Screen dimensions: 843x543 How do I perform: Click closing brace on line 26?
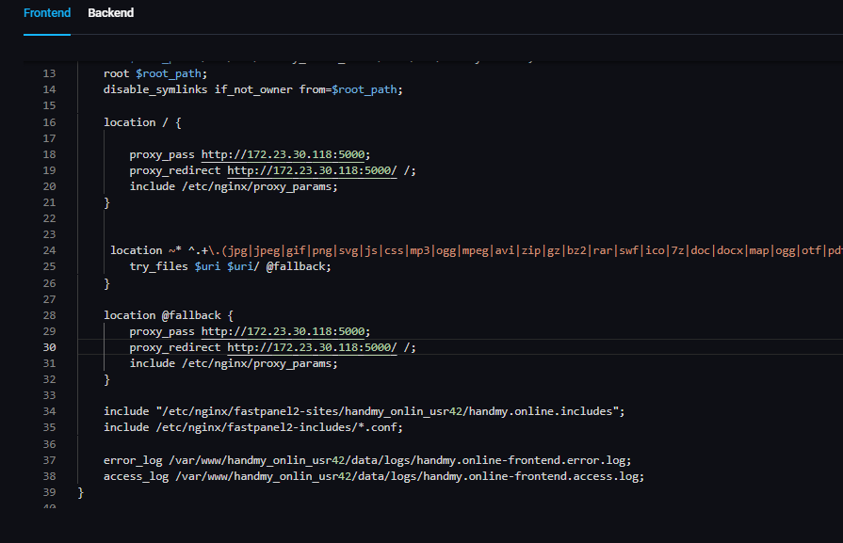coord(106,283)
